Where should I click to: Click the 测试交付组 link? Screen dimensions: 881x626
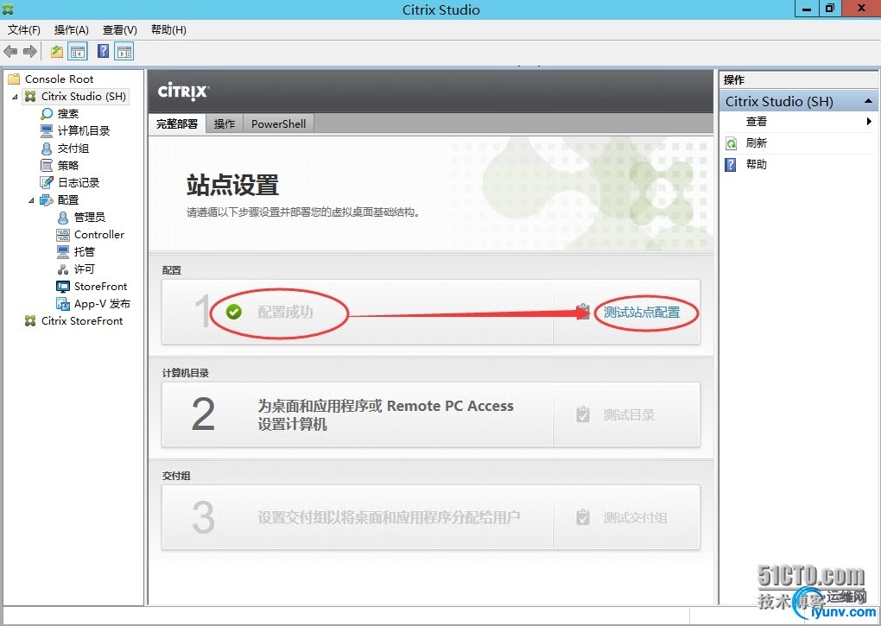(x=636, y=518)
